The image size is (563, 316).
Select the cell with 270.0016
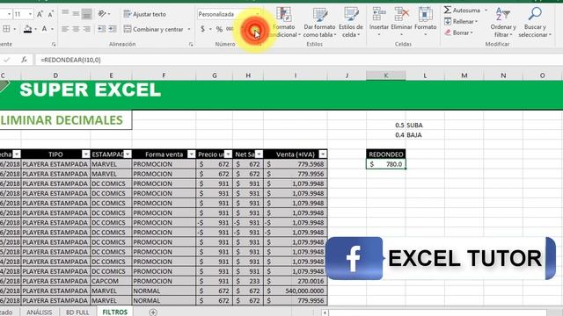pos(296,281)
